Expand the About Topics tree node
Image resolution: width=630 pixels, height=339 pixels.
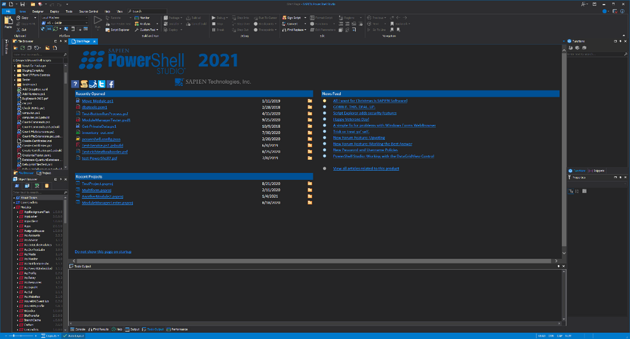pos(15,197)
